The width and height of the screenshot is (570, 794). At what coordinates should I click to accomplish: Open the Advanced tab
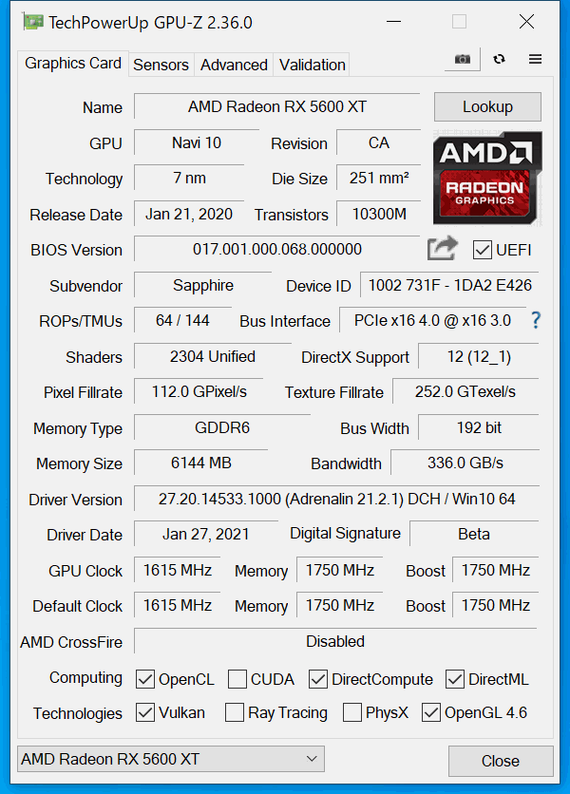point(234,65)
